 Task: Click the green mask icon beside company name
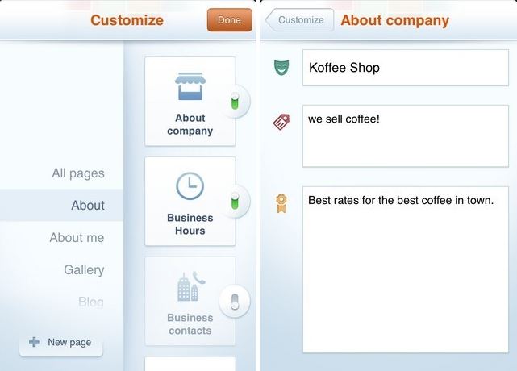pos(281,67)
